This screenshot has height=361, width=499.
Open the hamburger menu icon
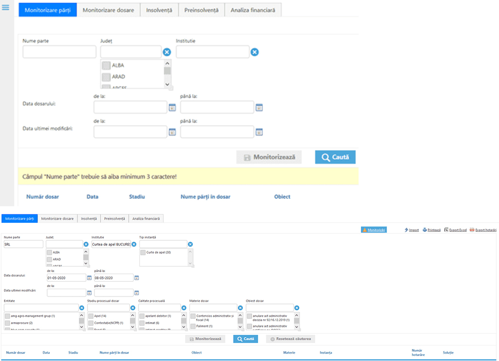(6, 8)
